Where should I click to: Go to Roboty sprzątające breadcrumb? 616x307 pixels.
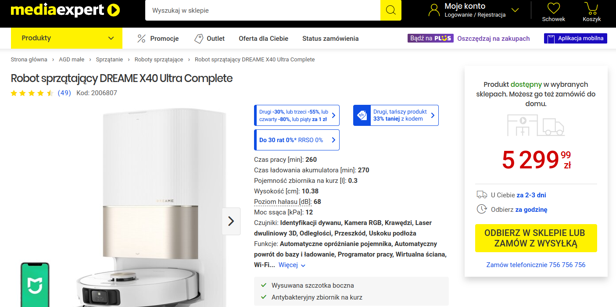[x=159, y=60]
